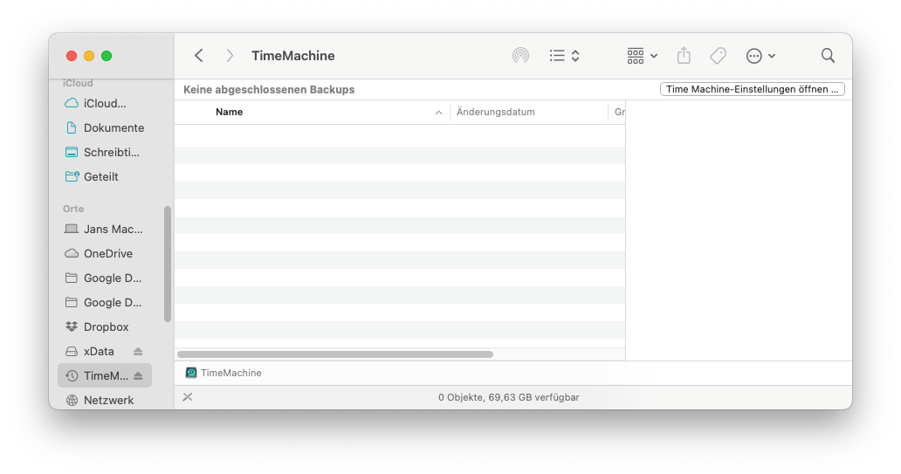The height and width of the screenshot is (474, 901).
Task: Click the iCloud section header in the sidebar
Action: (78, 83)
